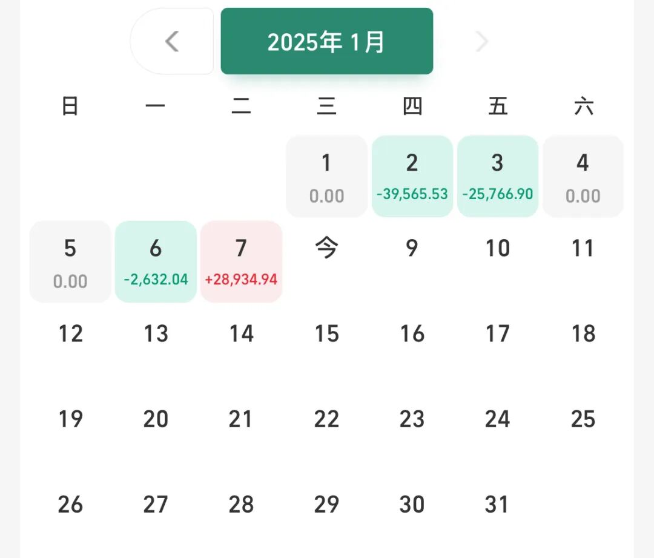Select January 5 showing 0.00

[x=70, y=261]
